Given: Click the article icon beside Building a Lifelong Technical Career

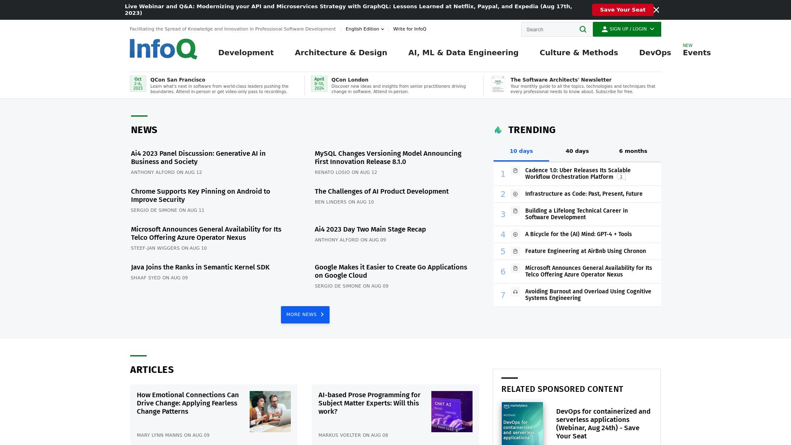Looking at the screenshot, I should pos(515,211).
